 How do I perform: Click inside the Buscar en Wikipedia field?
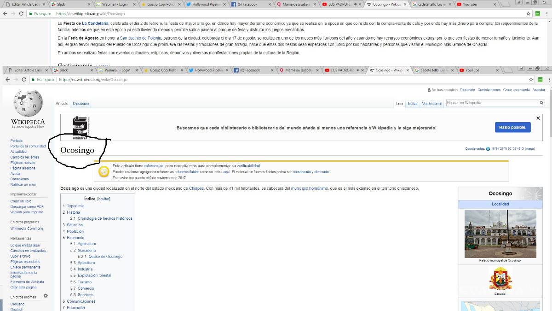pyautogui.click(x=491, y=103)
